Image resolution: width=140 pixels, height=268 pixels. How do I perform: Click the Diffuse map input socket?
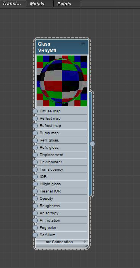tap(35, 111)
